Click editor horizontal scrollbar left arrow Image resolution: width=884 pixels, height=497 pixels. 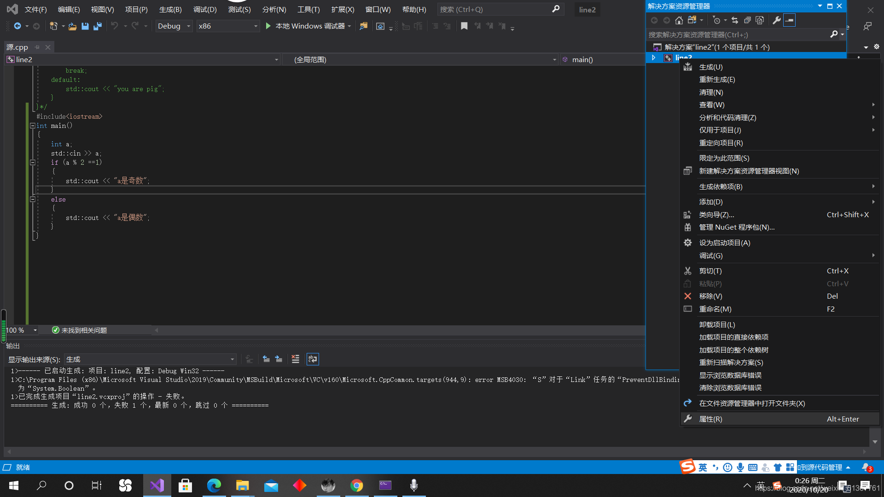pos(157,330)
